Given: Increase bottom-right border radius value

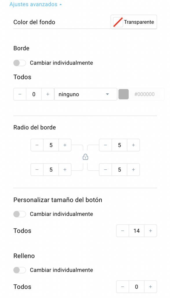Looking at the screenshot, I should pyautogui.click(x=133, y=170).
